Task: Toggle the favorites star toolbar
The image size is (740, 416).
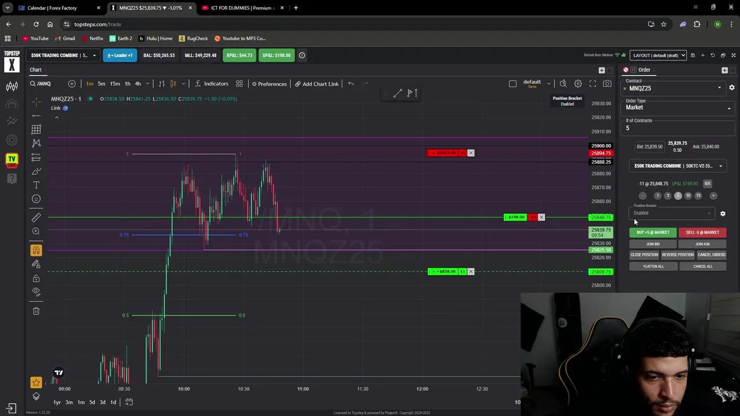Action: pos(36,382)
